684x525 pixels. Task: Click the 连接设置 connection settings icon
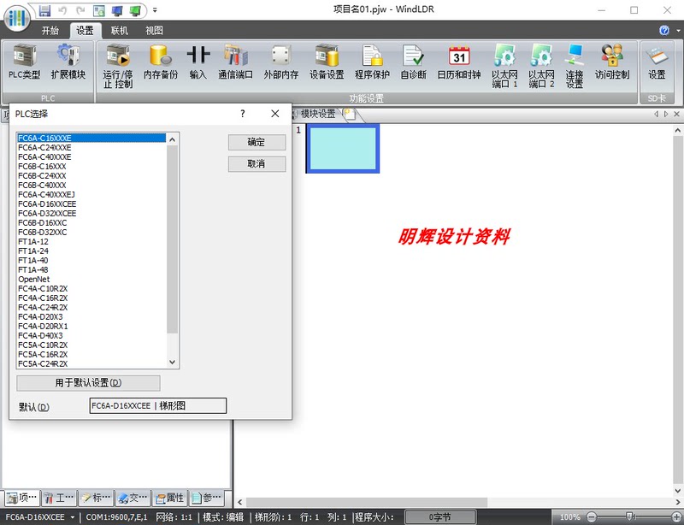[x=574, y=66]
